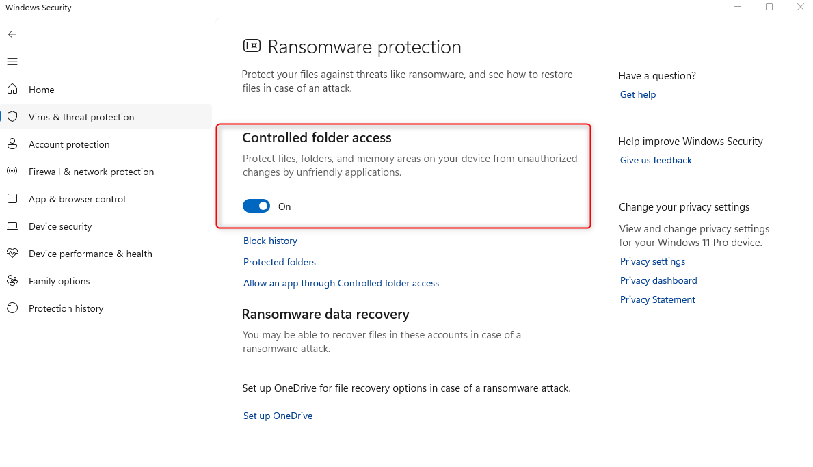Click the Firewall & network protection icon
The image size is (813, 467).
12,171
